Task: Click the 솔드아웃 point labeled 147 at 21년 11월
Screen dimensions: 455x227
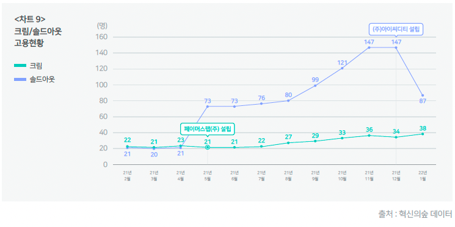Action: (x=369, y=47)
